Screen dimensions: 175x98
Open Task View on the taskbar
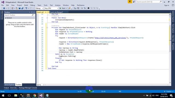[9, 96]
